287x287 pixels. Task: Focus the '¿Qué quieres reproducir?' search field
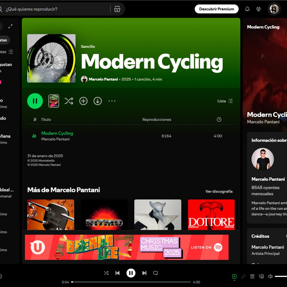click(x=57, y=9)
